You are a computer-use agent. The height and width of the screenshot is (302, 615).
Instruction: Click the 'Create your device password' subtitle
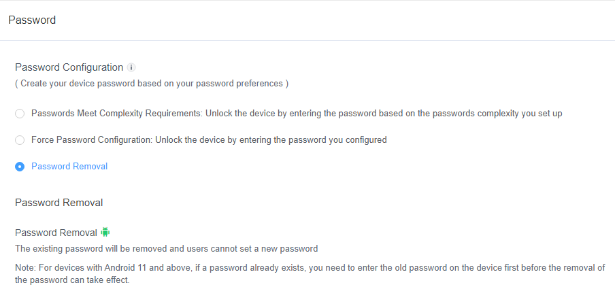click(151, 84)
